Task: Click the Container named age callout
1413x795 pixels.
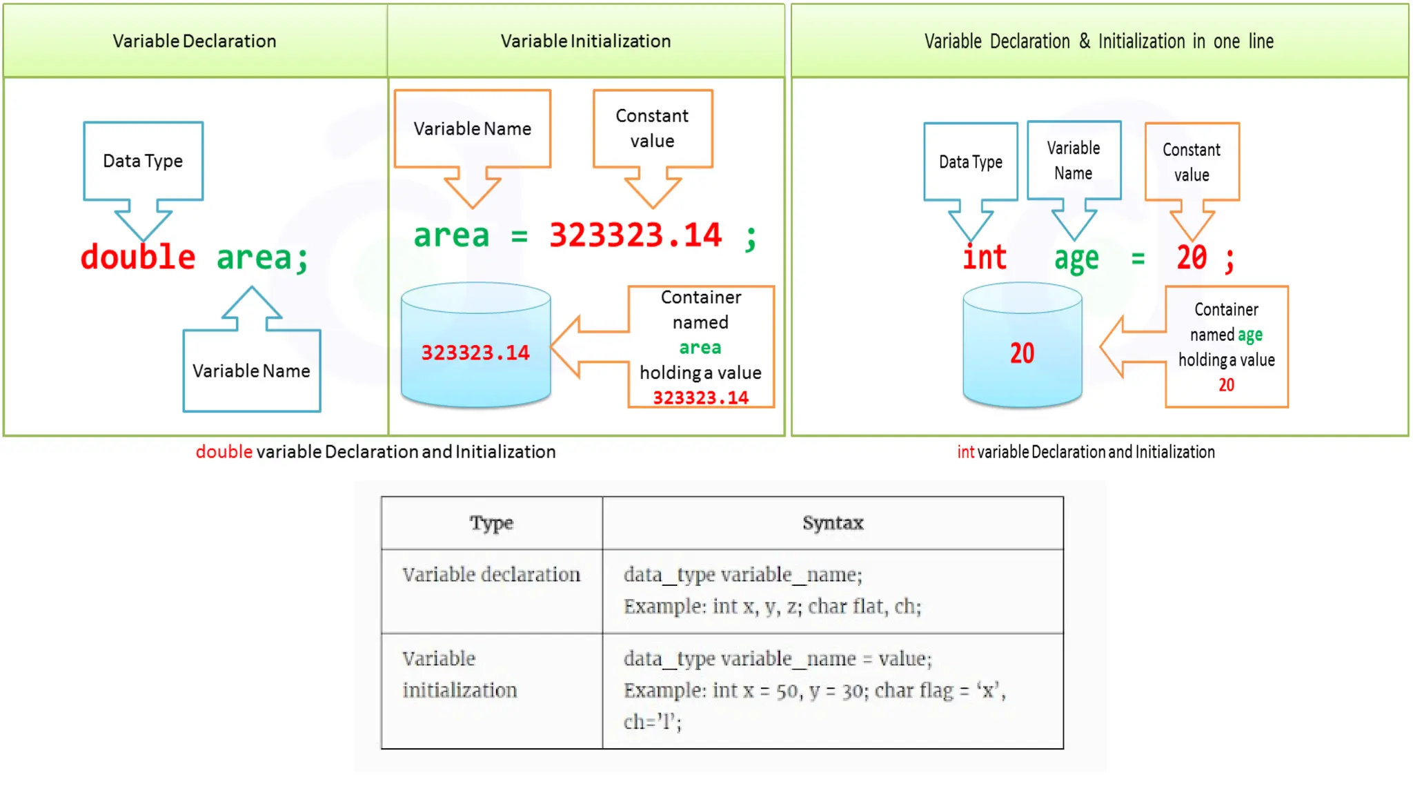Action: pos(1226,346)
